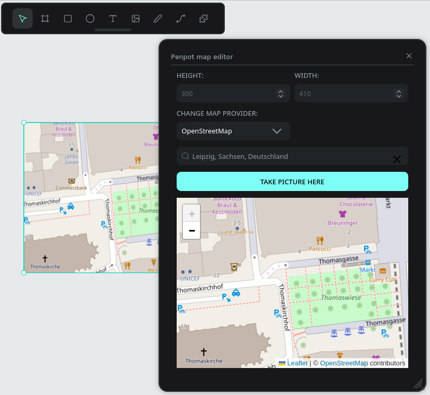Click the Commerzbank label on canvas map image
This screenshot has height=395, width=430.
[71, 188]
